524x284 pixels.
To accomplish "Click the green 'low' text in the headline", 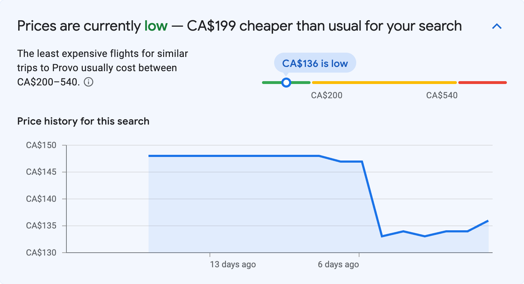I will [x=156, y=26].
